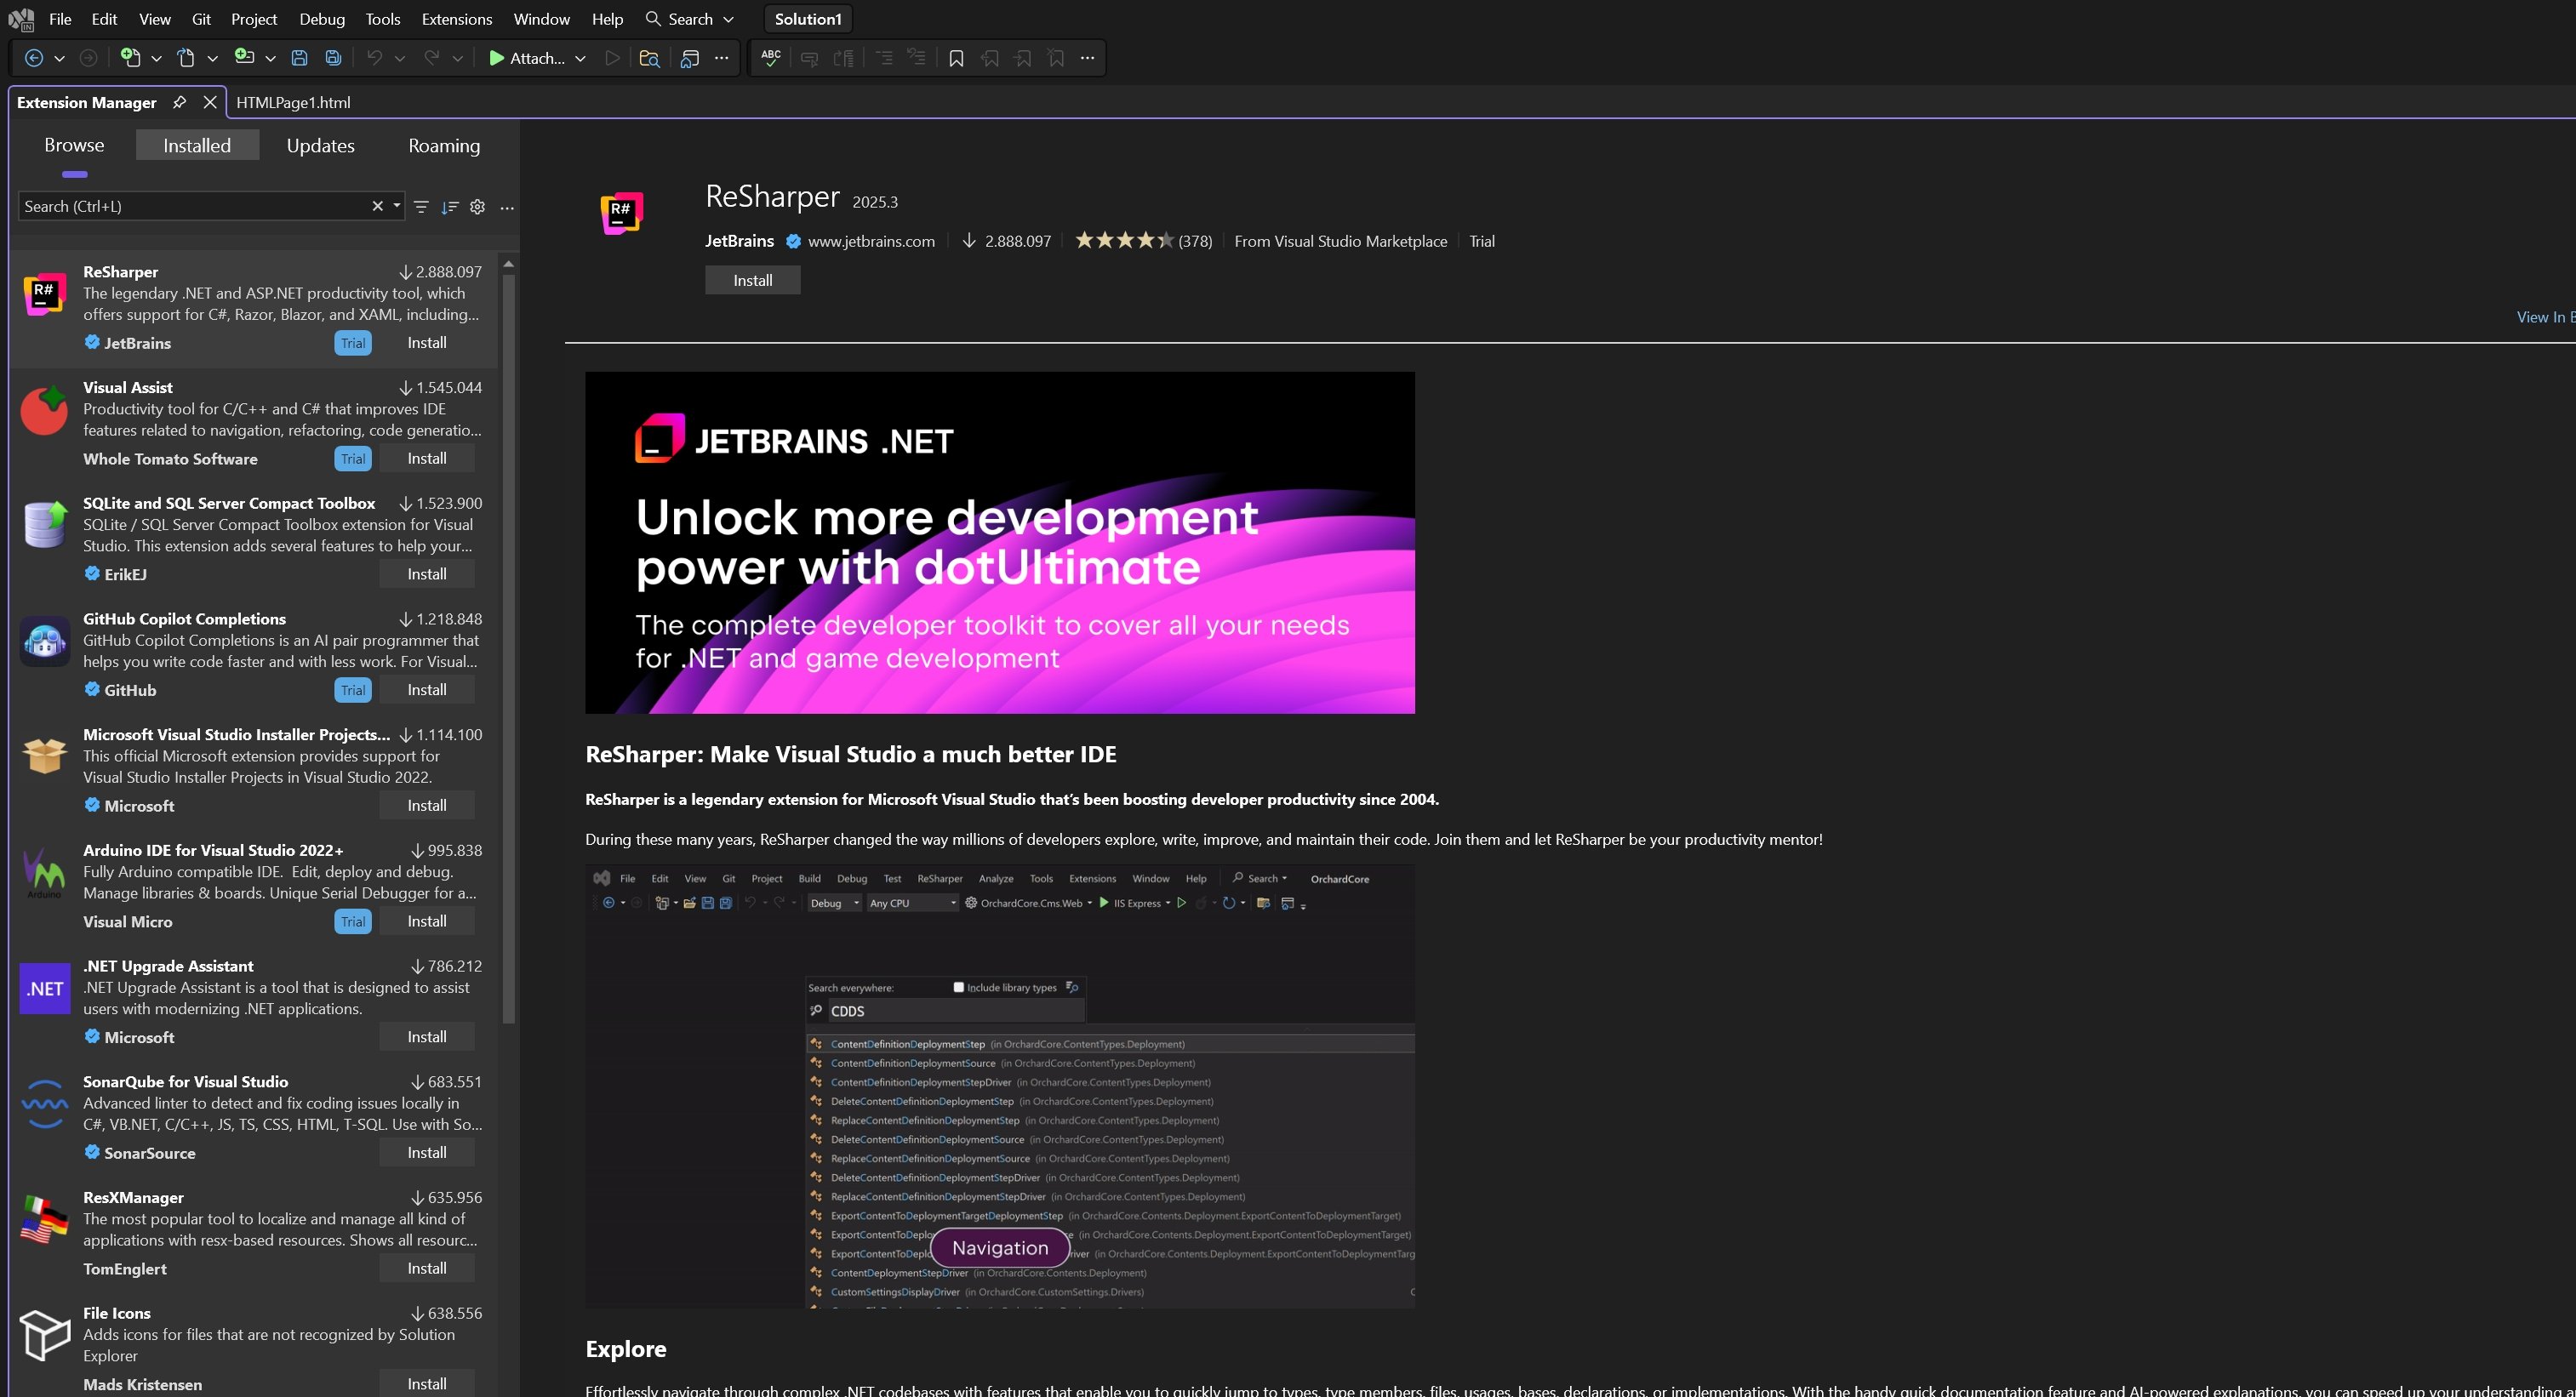Clear the extension search box with X

pos(378,206)
